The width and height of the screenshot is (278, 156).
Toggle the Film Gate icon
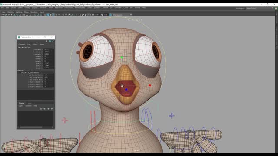tap(27, 15)
